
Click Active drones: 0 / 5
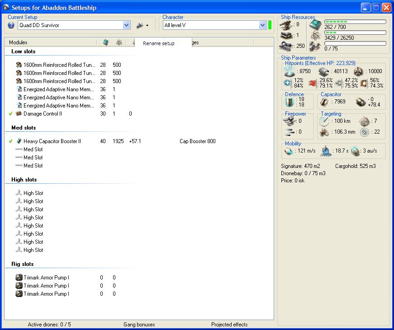[x=49, y=325]
